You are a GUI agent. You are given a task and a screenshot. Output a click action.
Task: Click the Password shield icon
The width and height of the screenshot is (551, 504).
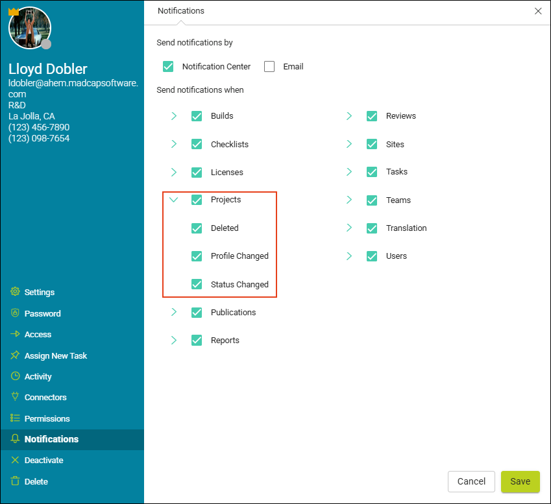tap(15, 313)
